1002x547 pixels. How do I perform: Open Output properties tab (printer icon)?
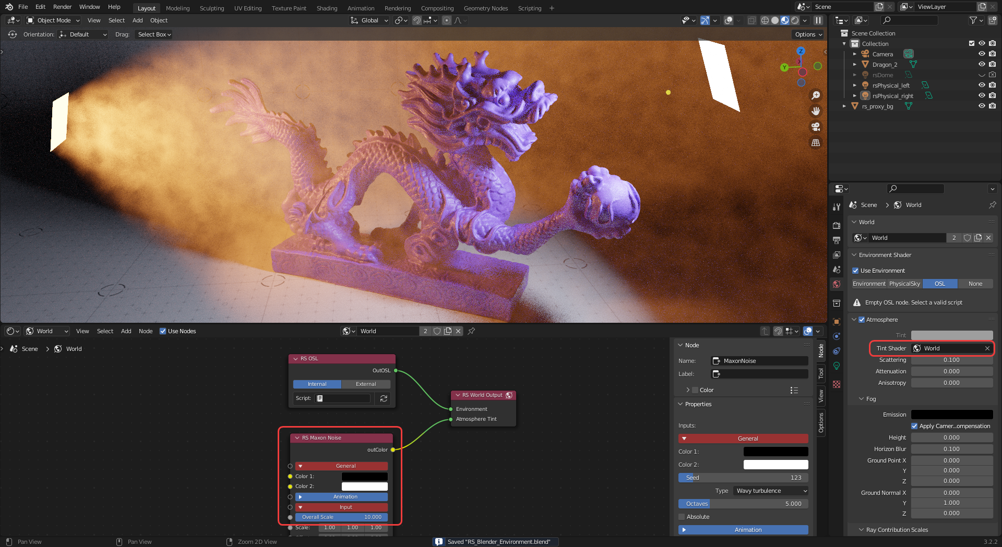837,240
